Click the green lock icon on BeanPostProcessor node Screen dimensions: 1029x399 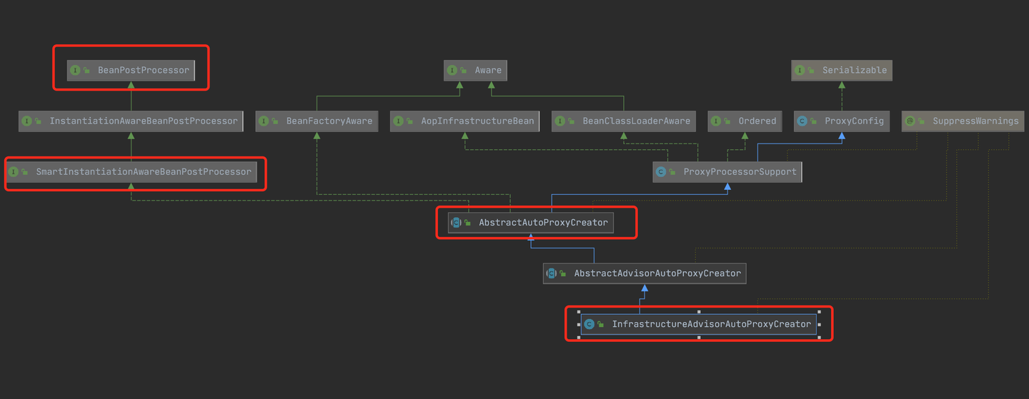click(86, 70)
